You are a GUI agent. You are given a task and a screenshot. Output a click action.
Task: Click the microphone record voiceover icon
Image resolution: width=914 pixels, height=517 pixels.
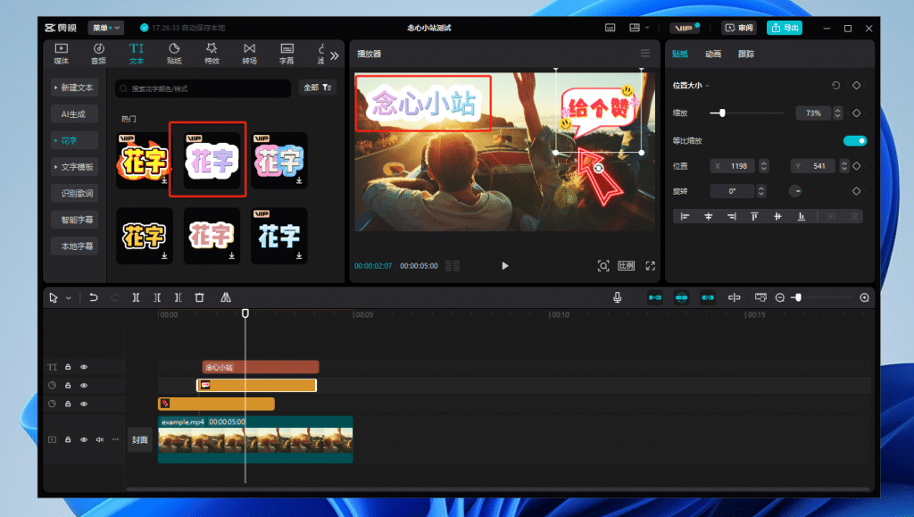(x=618, y=297)
